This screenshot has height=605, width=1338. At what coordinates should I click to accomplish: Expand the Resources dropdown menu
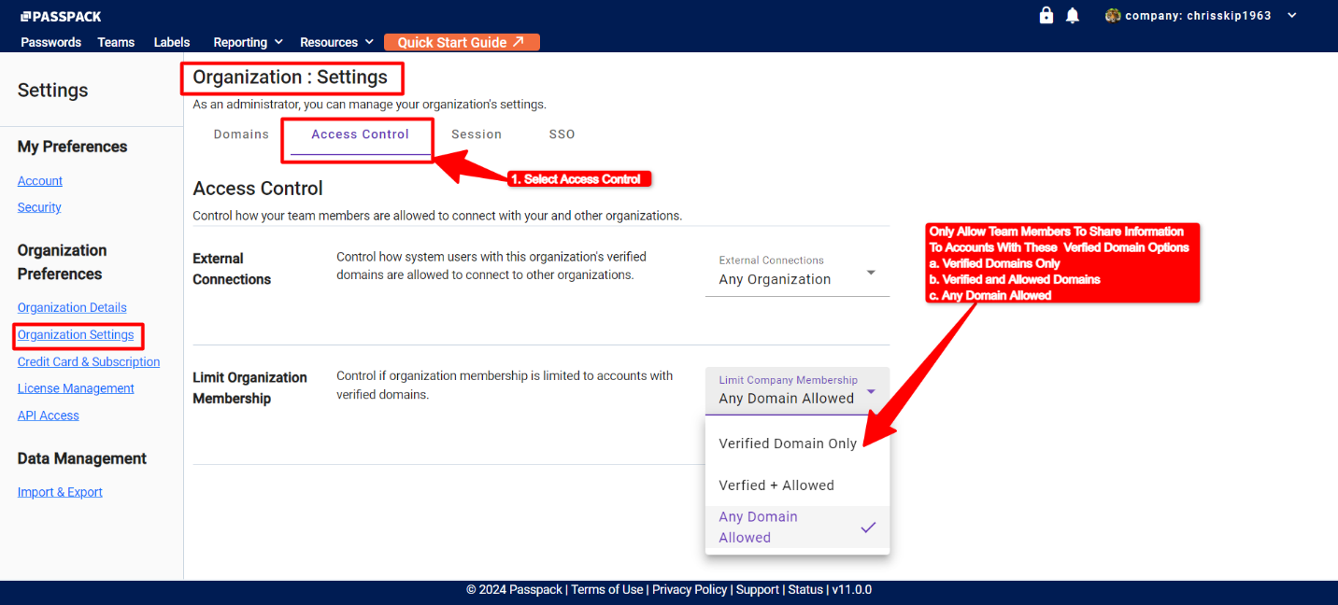pos(336,42)
